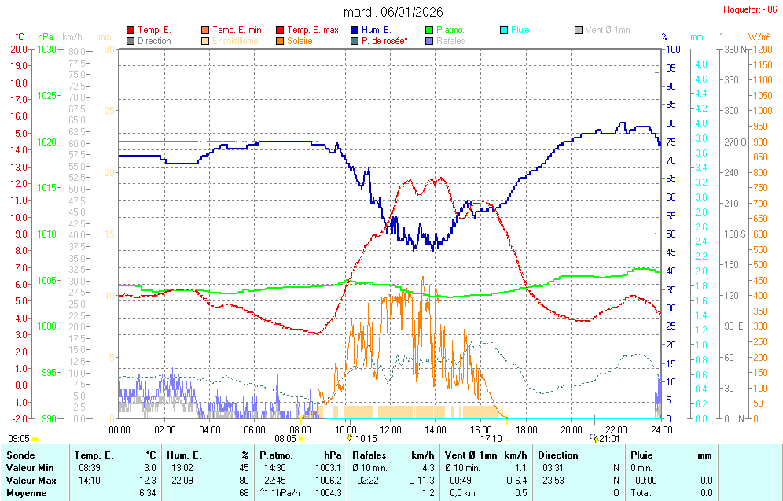Click the dark blue Hum. E. legend icon

tap(355, 30)
